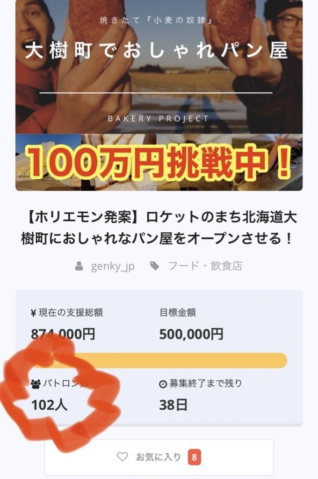Click the 874,000円 current support amount
Image resolution: width=318 pixels, height=479 pixels.
pyautogui.click(x=63, y=334)
